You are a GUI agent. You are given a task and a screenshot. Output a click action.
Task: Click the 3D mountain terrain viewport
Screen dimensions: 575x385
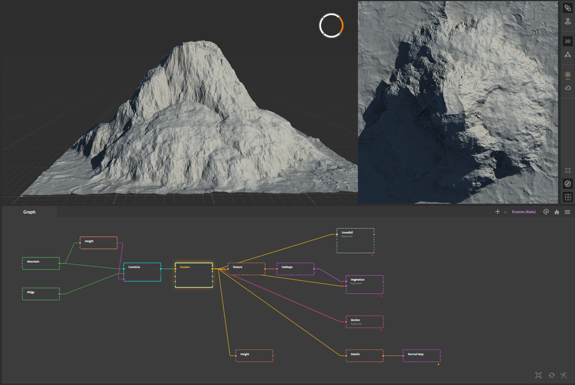[x=180, y=102]
